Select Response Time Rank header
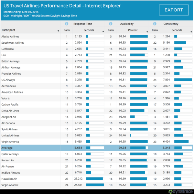The height and width of the screenshot is (194, 194). coord(67,30)
